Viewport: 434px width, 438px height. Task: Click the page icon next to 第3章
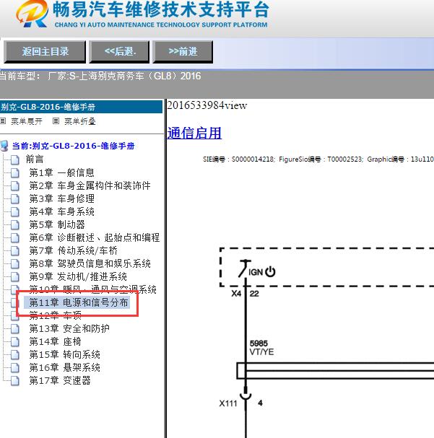(x=15, y=199)
